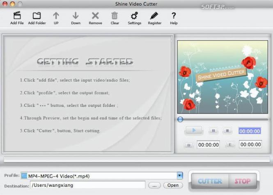Click the Add File clapperboard icon
Image resolution: width=273 pixels, height=195 pixels.
tap(17, 16)
